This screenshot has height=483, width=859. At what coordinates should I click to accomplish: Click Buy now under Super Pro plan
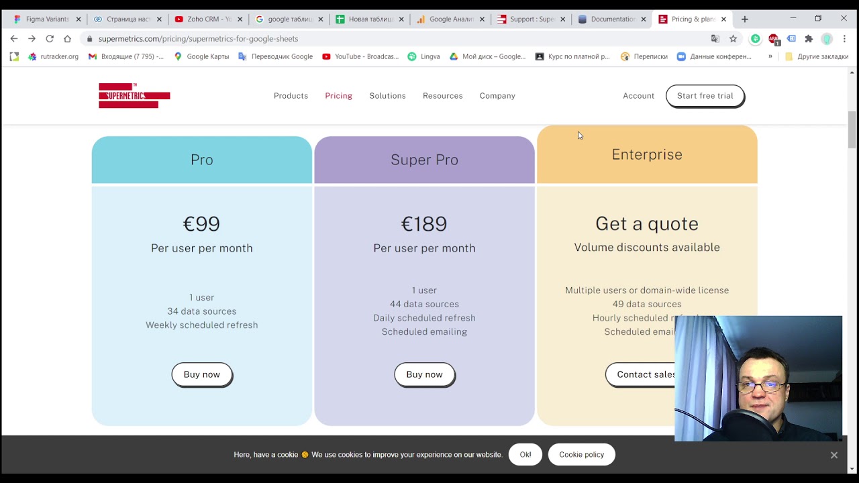pyautogui.click(x=424, y=374)
